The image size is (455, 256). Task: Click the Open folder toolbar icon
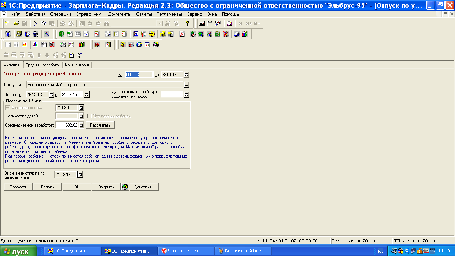(x=16, y=23)
